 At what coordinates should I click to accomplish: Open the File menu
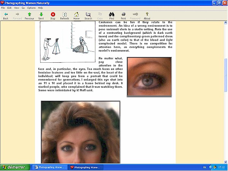click(3, 8)
